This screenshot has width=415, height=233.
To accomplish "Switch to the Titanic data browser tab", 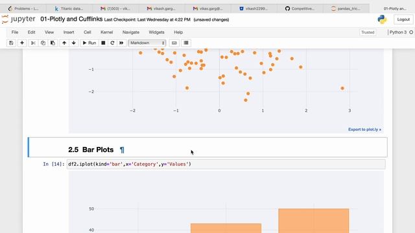I will point(69,8).
